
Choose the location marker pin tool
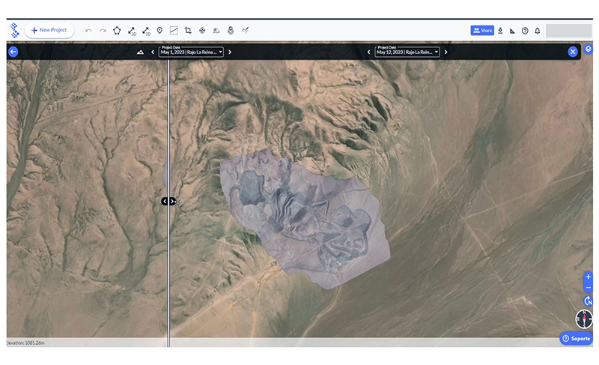159,30
